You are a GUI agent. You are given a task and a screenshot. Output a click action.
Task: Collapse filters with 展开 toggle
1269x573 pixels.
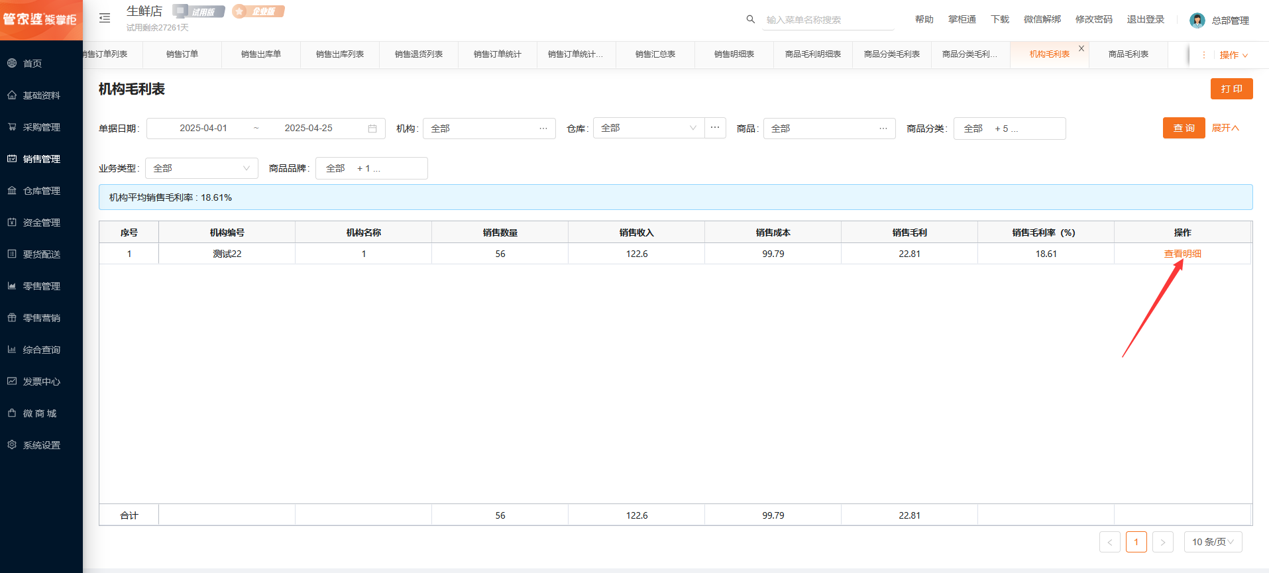pos(1225,128)
